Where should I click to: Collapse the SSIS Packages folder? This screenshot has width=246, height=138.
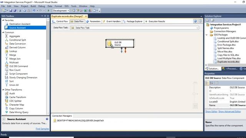(x=207, y=35)
